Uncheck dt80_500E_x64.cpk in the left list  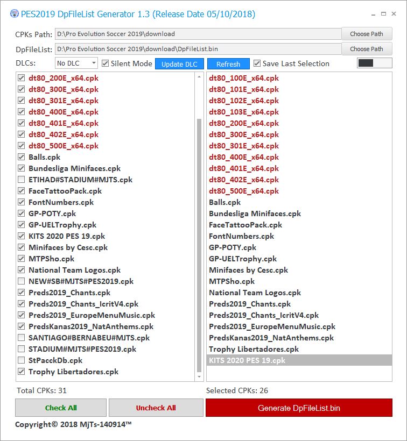click(22, 145)
